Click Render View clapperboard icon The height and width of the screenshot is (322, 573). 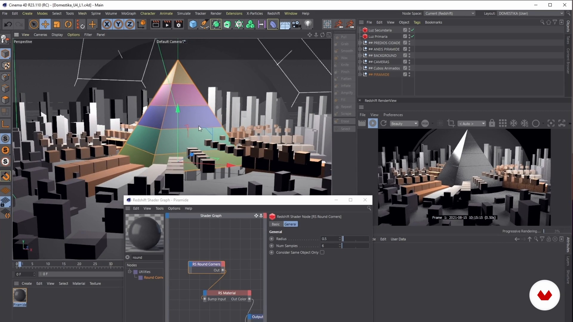155,24
